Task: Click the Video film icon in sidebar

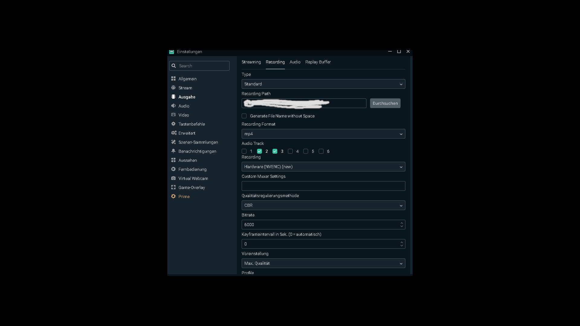Action: (173, 115)
